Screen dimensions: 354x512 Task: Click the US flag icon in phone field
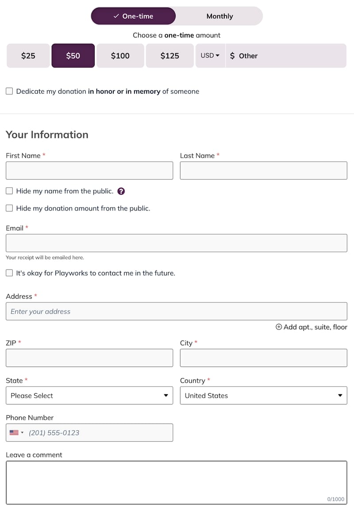click(x=15, y=432)
